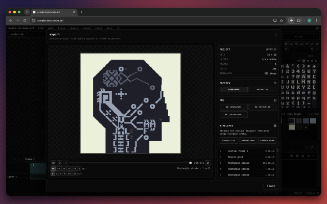Close the export dialog with the X icon
Screen dimensions: 327x204
pyautogui.click(x=275, y=35)
